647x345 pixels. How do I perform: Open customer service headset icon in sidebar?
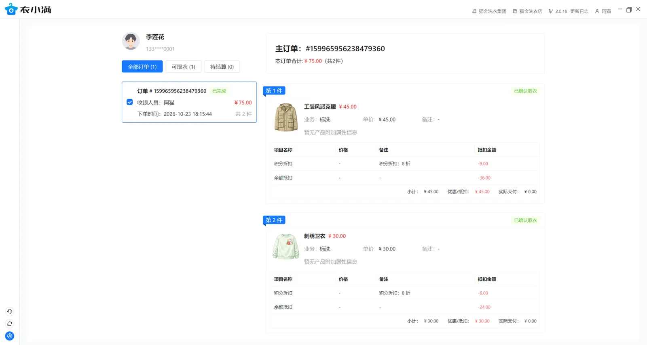tap(10, 312)
